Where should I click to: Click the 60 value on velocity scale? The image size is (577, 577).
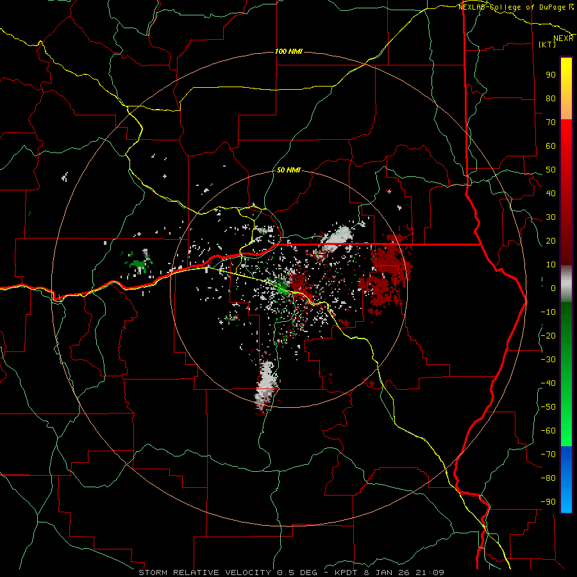[551, 146]
